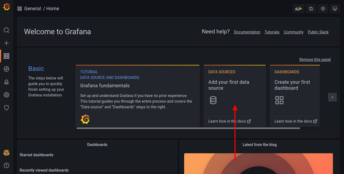The width and height of the screenshot is (344, 174).
Task: Open the Alerting bell icon
Action: (6, 82)
